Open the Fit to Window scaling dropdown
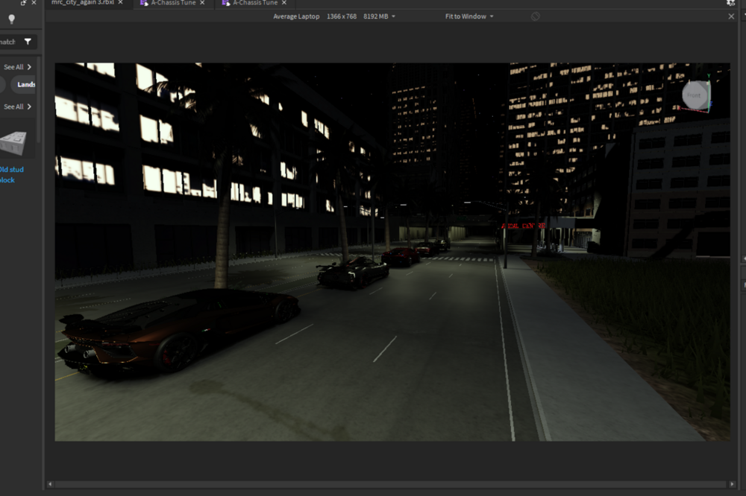 click(469, 16)
